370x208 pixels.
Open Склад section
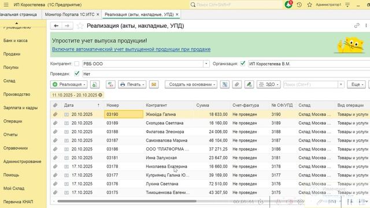click(9, 81)
